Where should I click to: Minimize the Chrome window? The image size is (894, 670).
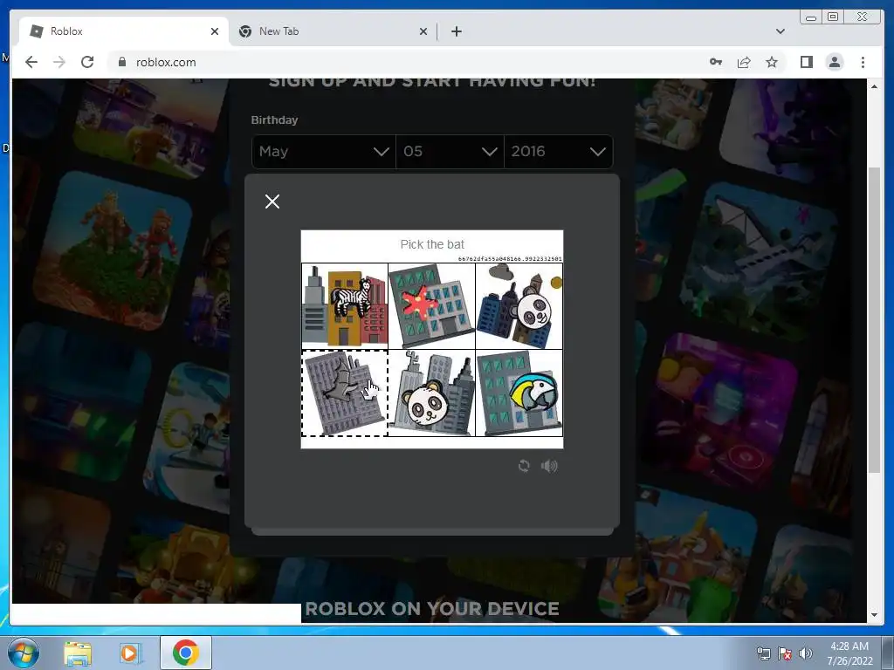point(810,17)
